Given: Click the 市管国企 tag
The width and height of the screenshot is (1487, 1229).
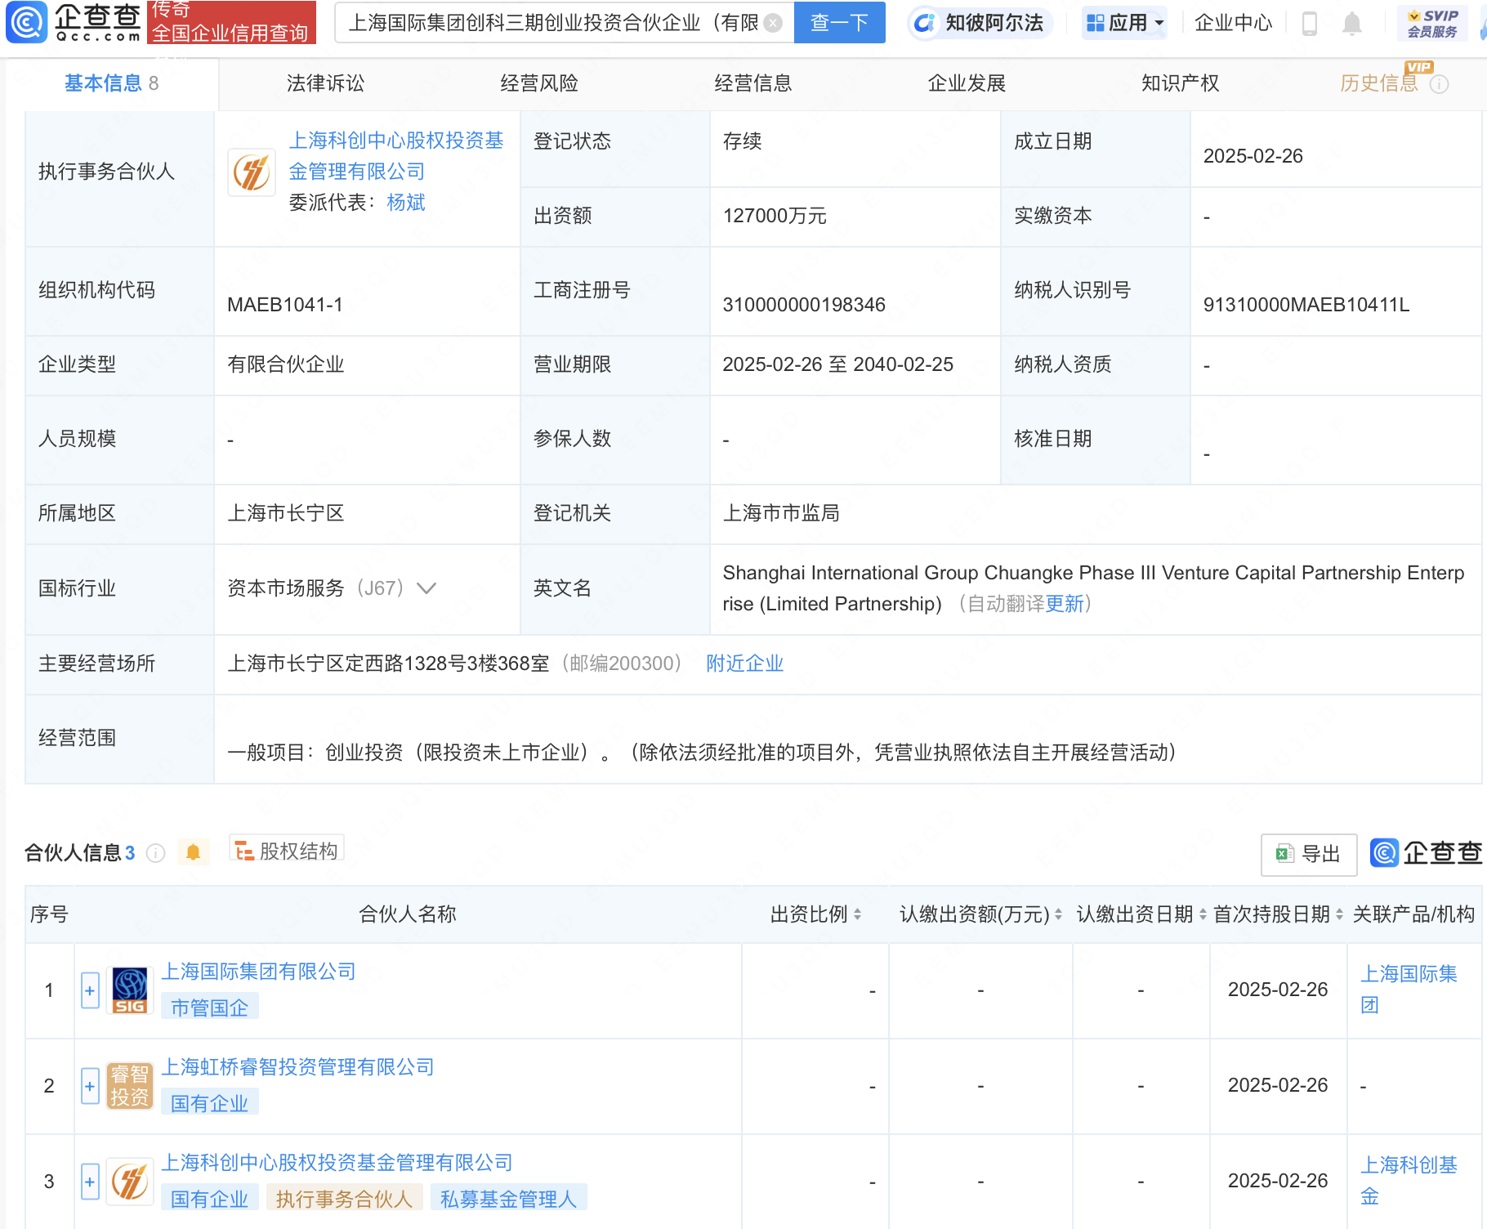Looking at the screenshot, I should 209,1008.
